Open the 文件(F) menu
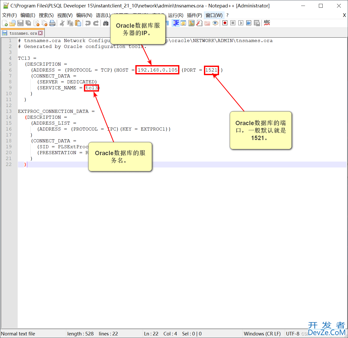The width and height of the screenshot is (348, 338). coord(9,15)
